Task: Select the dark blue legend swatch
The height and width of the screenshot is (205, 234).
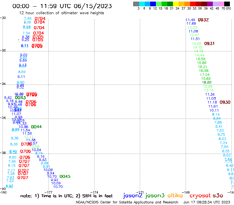Action: (x=153, y=4)
